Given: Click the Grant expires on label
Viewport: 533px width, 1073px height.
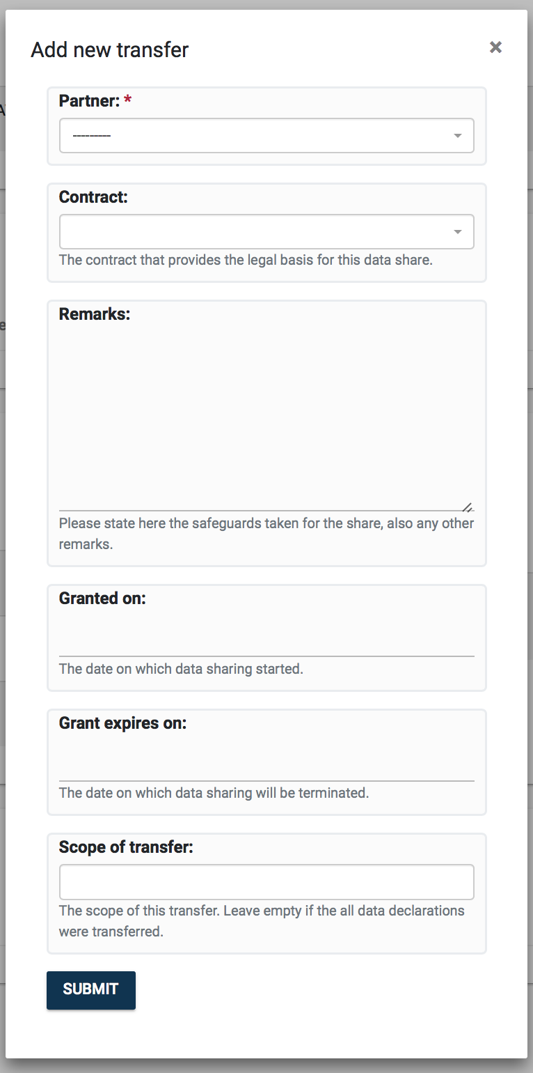Looking at the screenshot, I should click(122, 723).
